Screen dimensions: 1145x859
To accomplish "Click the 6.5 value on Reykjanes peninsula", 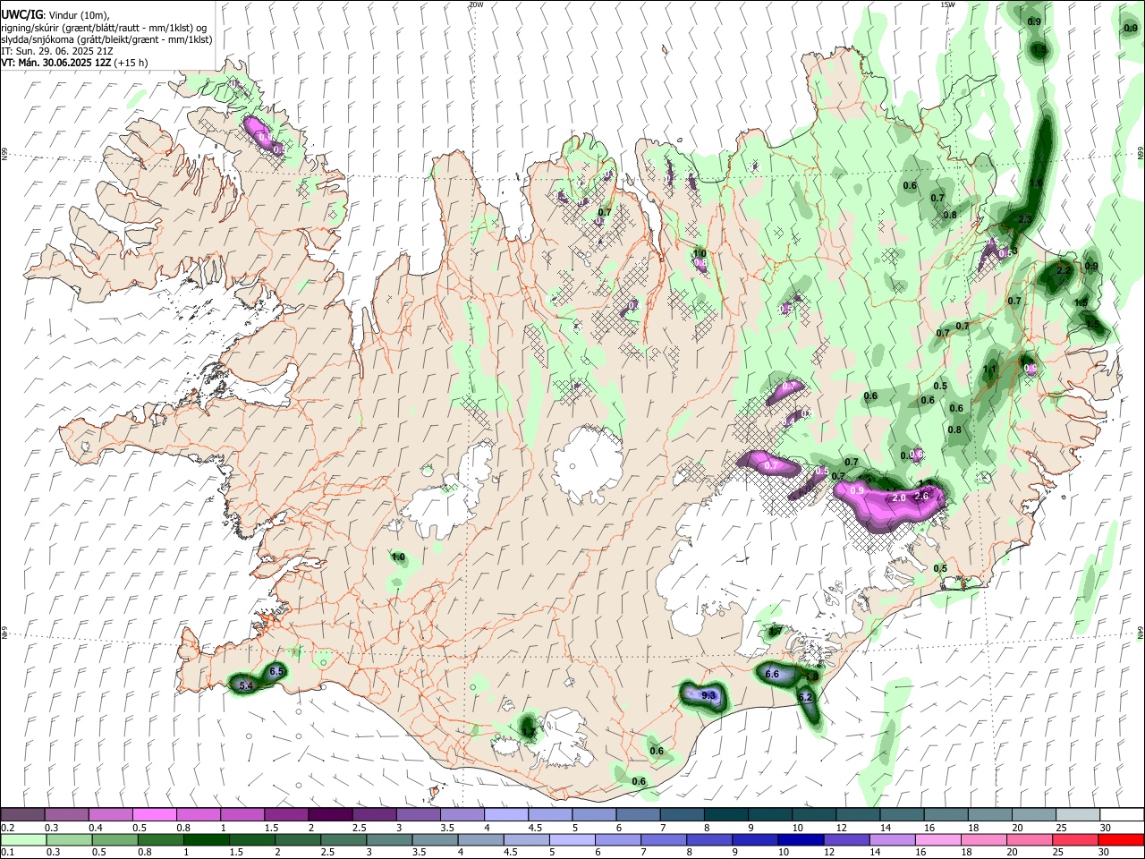I will [276, 671].
